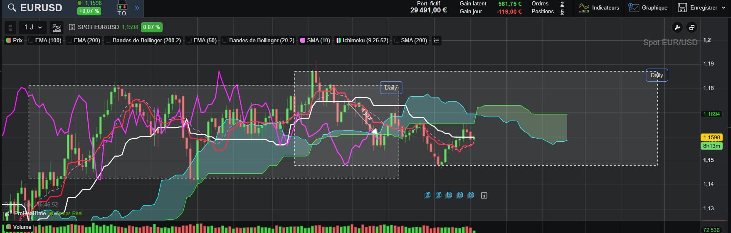Image resolution: width=731 pixels, height=233 pixels.
Task: Click the EURUSD search magnifier icon
Action: click(12, 8)
